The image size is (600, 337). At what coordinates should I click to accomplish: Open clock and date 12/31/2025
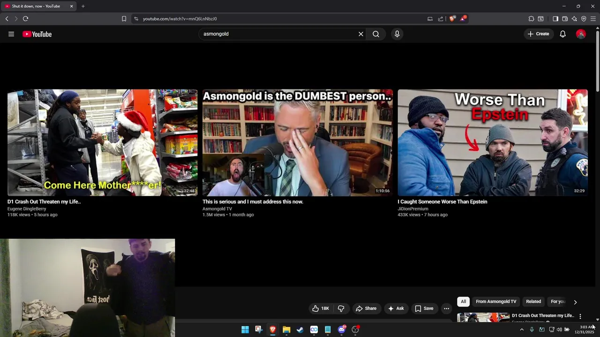point(585,330)
